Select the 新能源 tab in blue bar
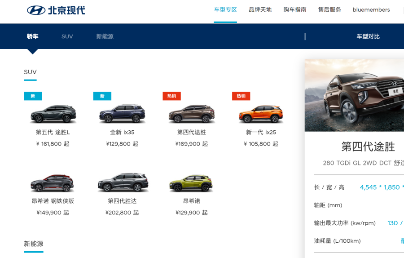The image size is (404, 258). (x=105, y=36)
